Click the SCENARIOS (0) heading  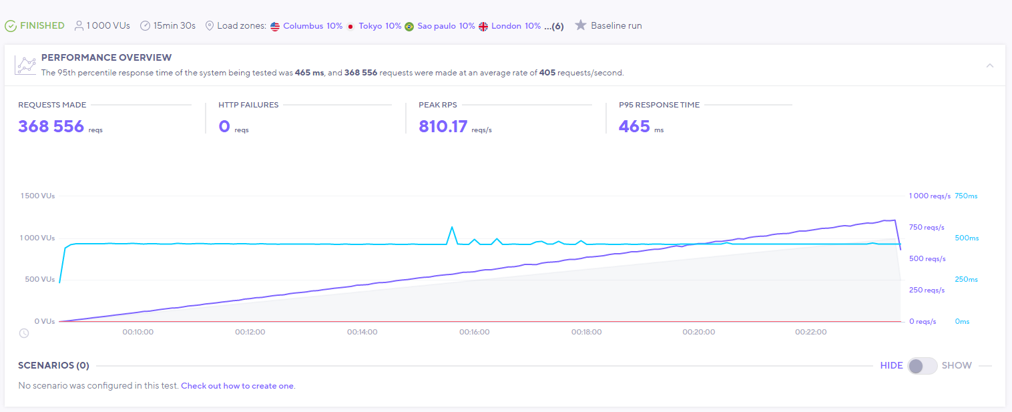[x=53, y=366]
